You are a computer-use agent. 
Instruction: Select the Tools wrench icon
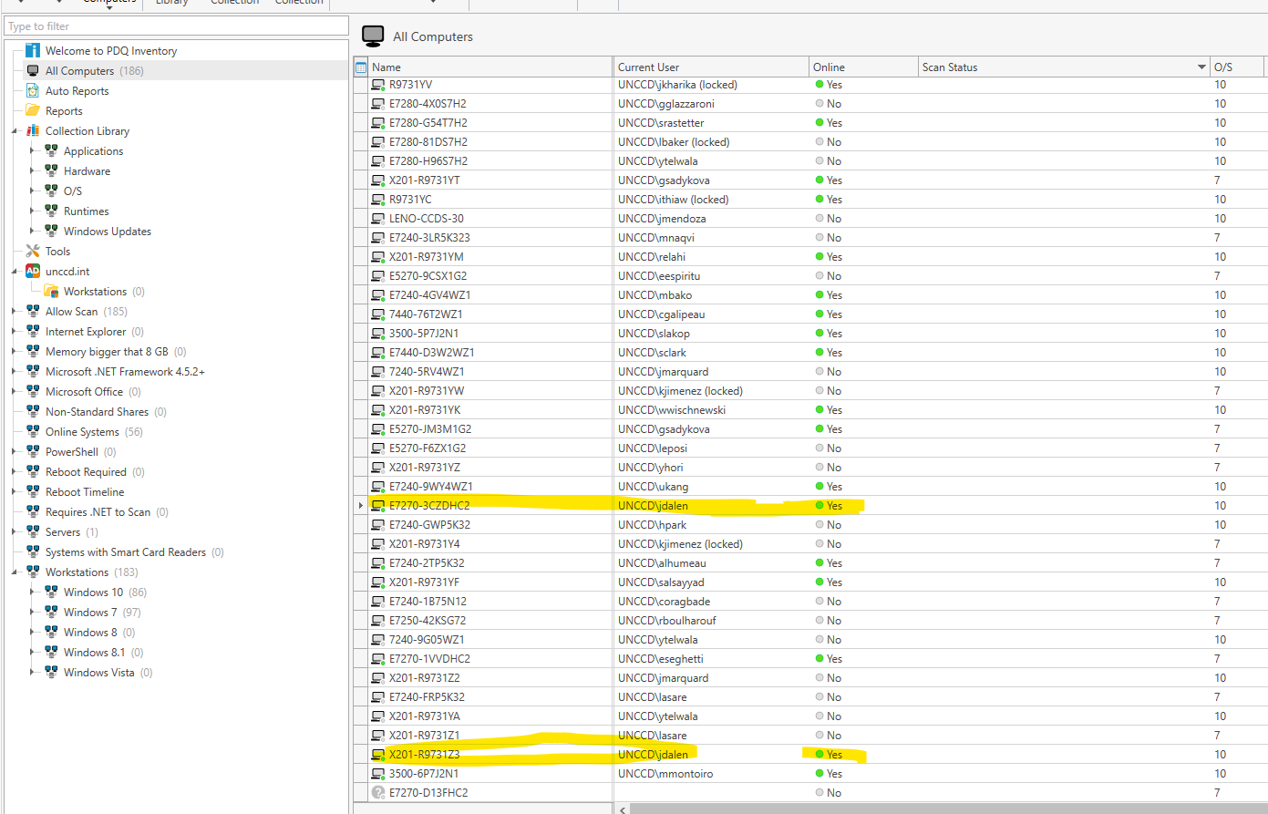(x=33, y=251)
